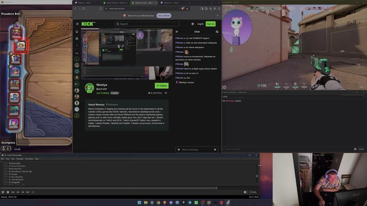The width and height of the screenshot is (367, 206).
Task: Open Brave VPN shield icon
Action: coord(214,9)
